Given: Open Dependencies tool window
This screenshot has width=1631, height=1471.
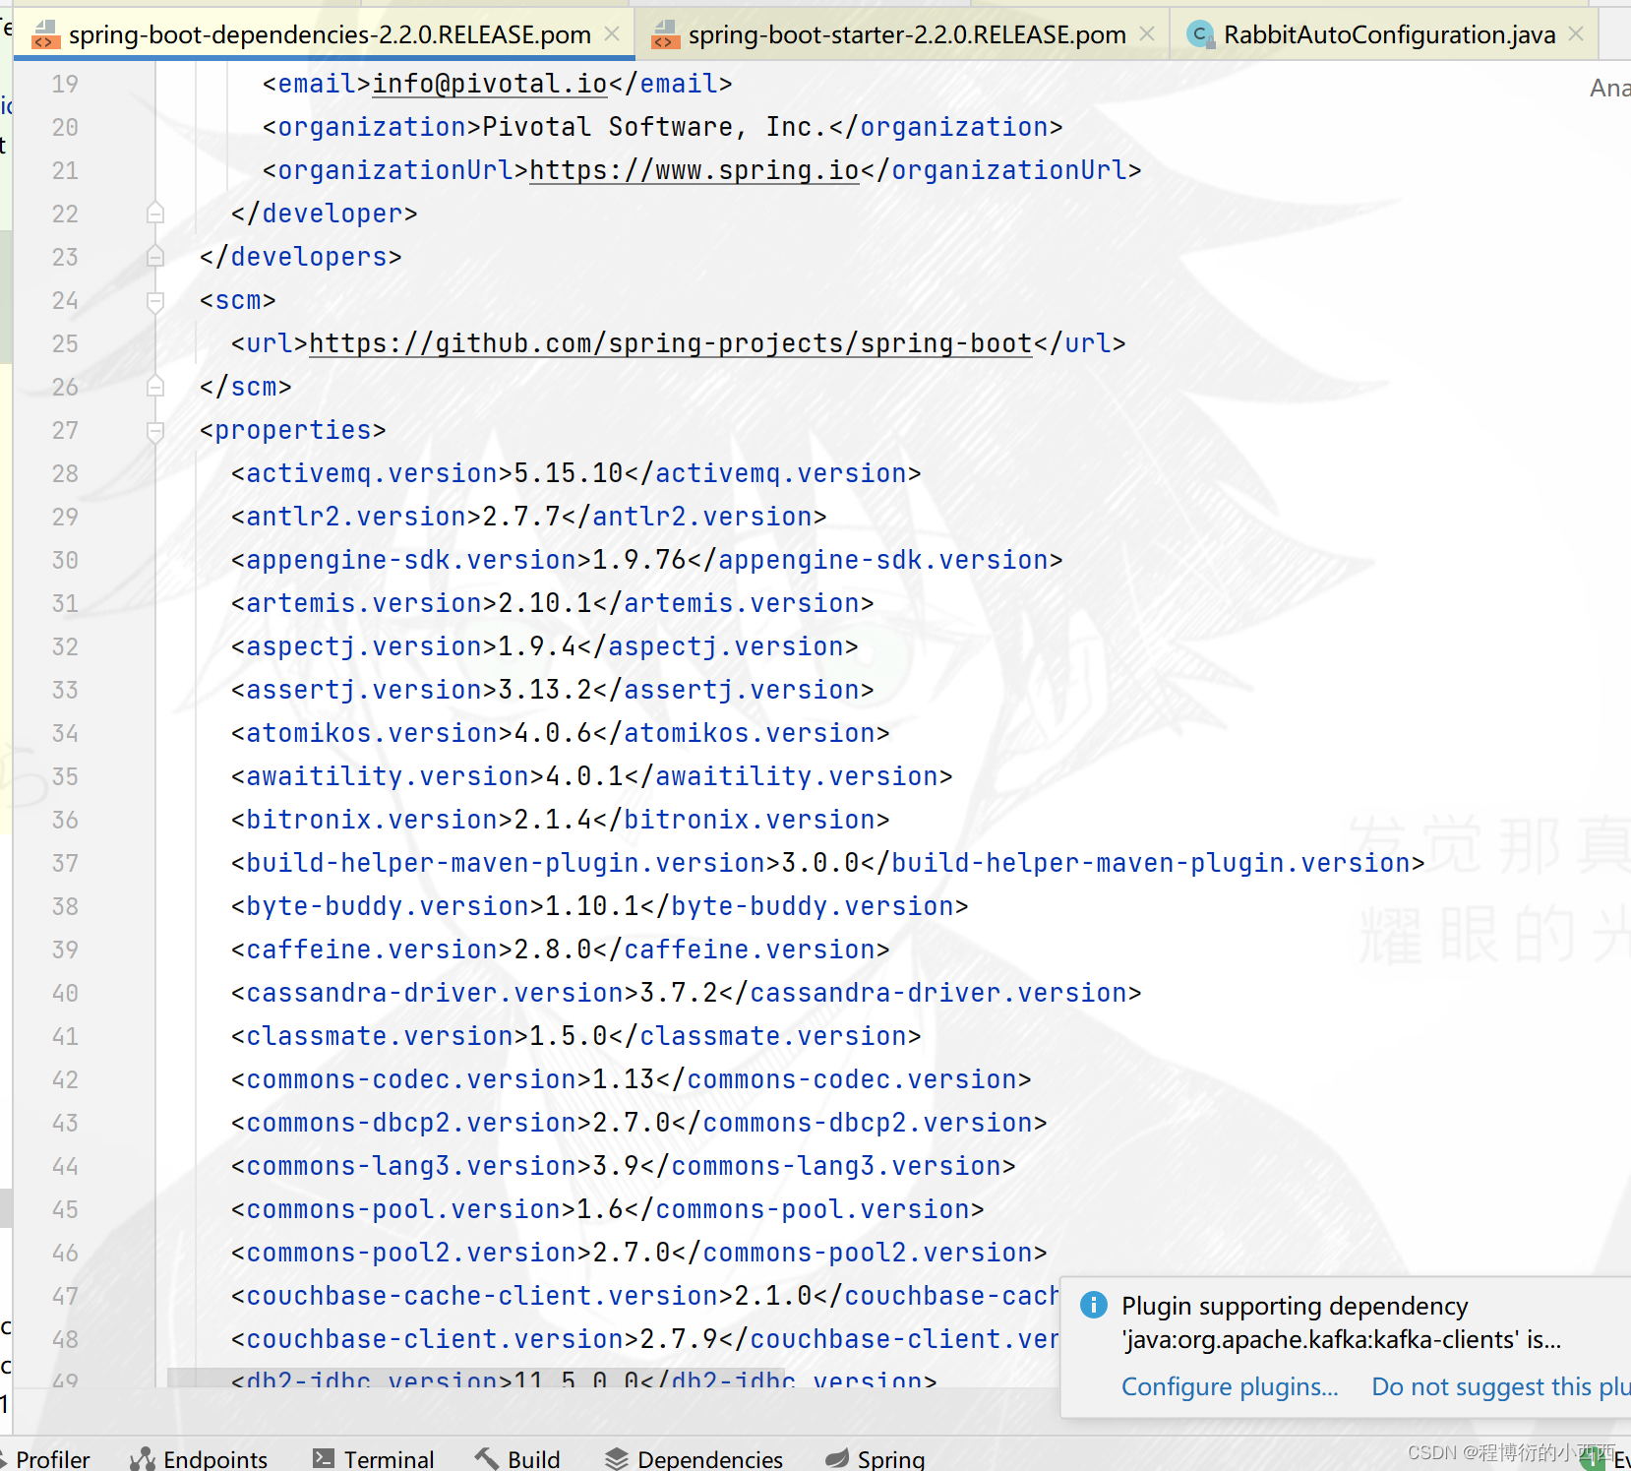Looking at the screenshot, I should [694, 1458].
